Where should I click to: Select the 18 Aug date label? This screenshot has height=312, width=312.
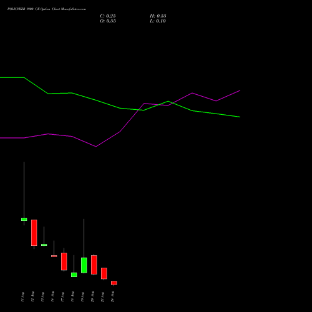pyautogui.click(x=72, y=297)
